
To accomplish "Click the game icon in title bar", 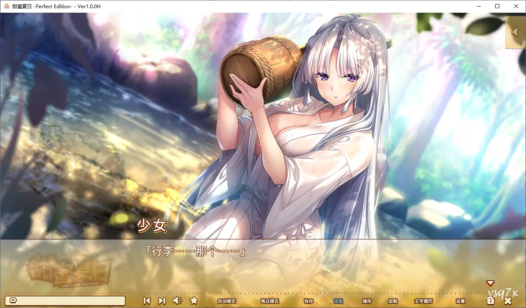I will pos(6,6).
